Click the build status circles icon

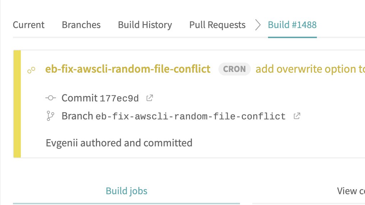(x=31, y=70)
